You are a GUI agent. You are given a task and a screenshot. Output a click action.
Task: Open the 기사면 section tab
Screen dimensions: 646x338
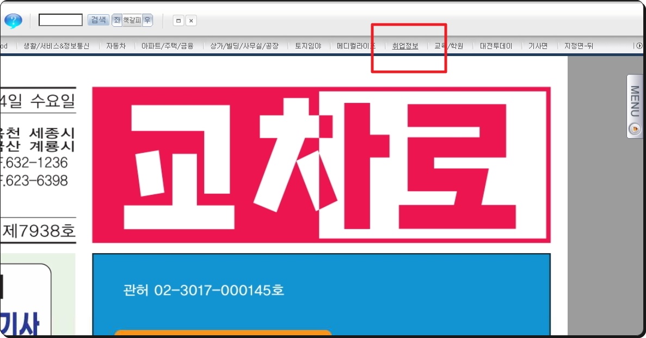pos(538,46)
